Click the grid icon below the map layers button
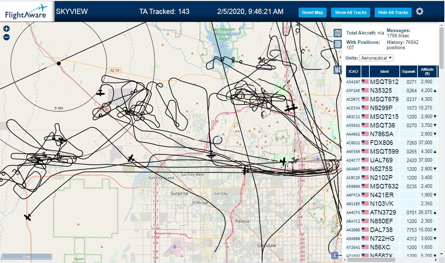This screenshot has width=445, height=263. pos(337,44)
